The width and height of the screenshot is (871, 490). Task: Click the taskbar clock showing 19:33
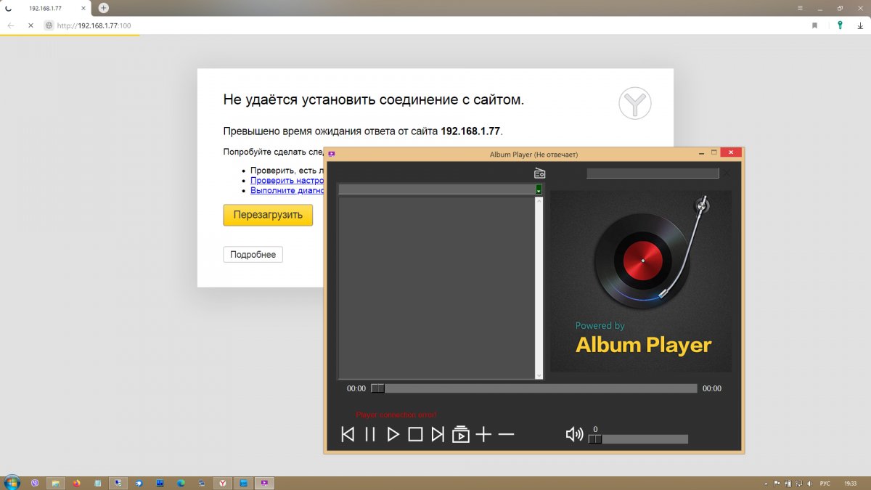pos(850,483)
